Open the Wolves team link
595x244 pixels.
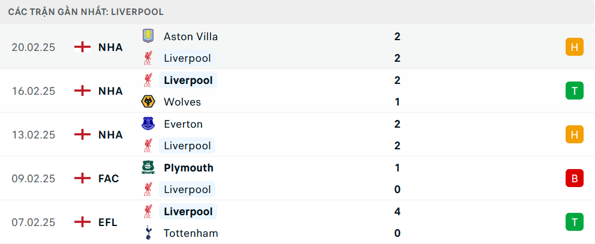point(182,102)
